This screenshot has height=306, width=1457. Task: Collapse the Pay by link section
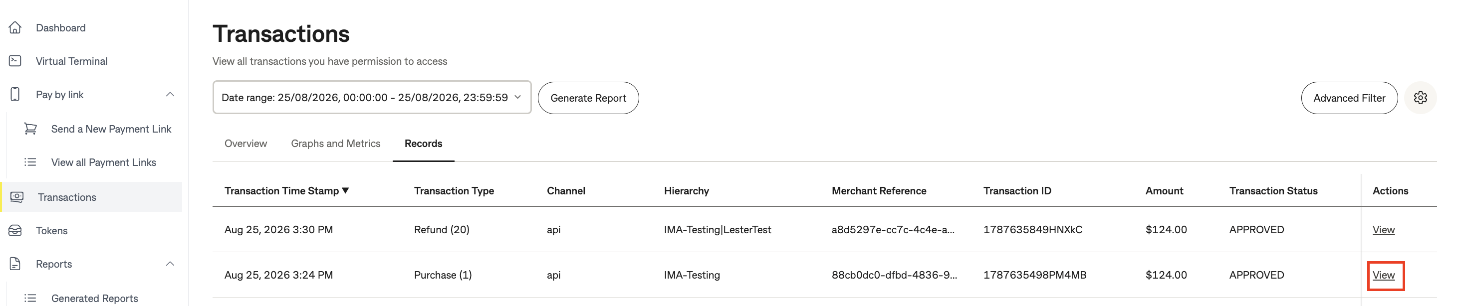coord(170,94)
